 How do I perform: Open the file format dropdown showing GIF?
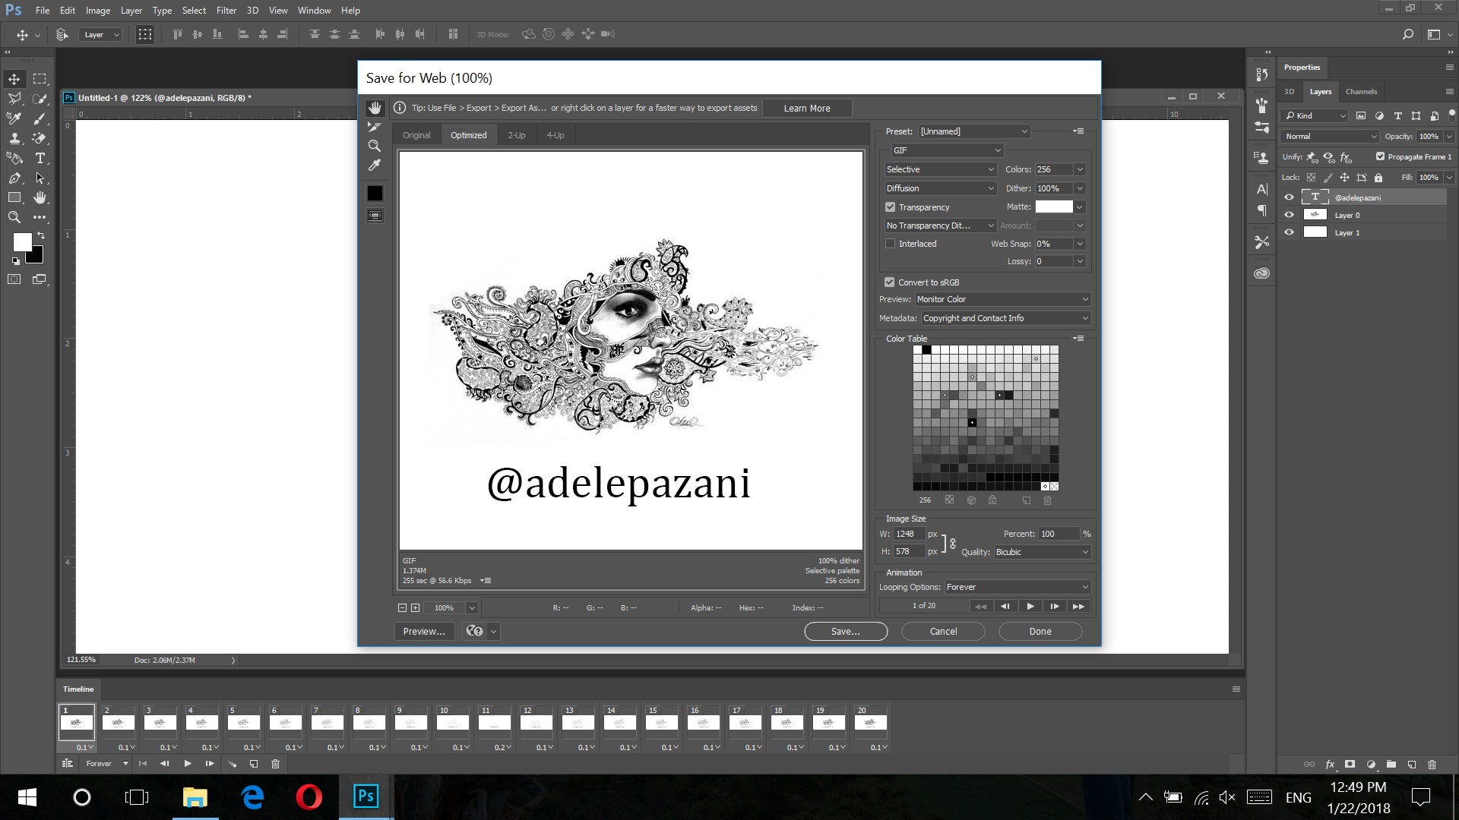point(947,150)
